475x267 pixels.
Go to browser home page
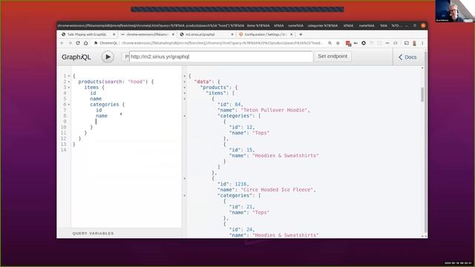(86, 43)
